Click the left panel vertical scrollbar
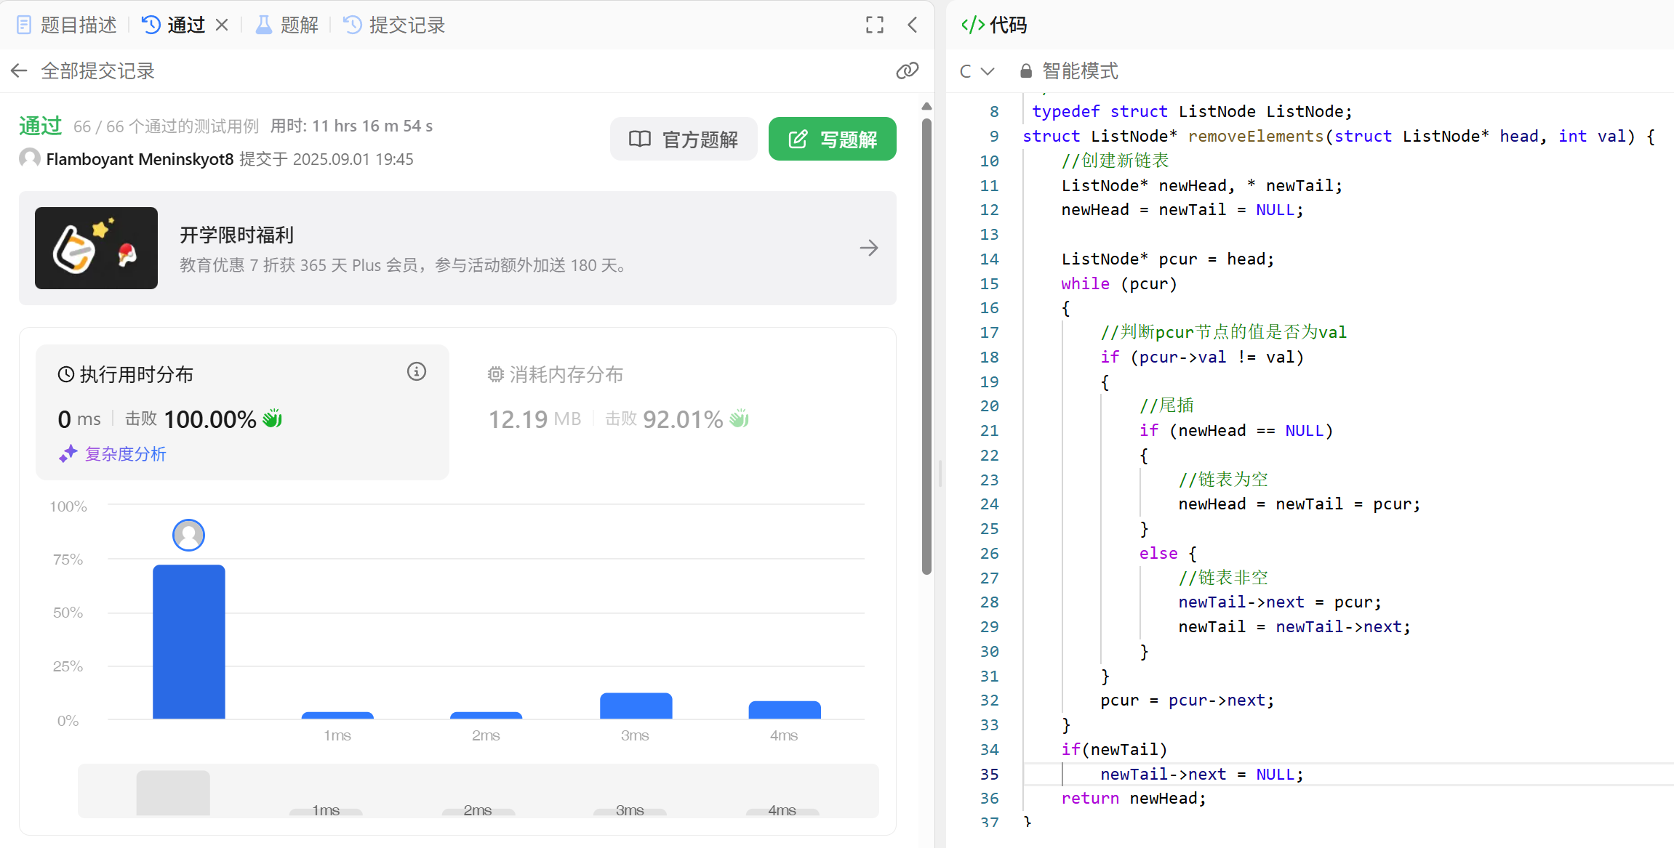The image size is (1674, 848). pyautogui.click(x=926, y=347)
